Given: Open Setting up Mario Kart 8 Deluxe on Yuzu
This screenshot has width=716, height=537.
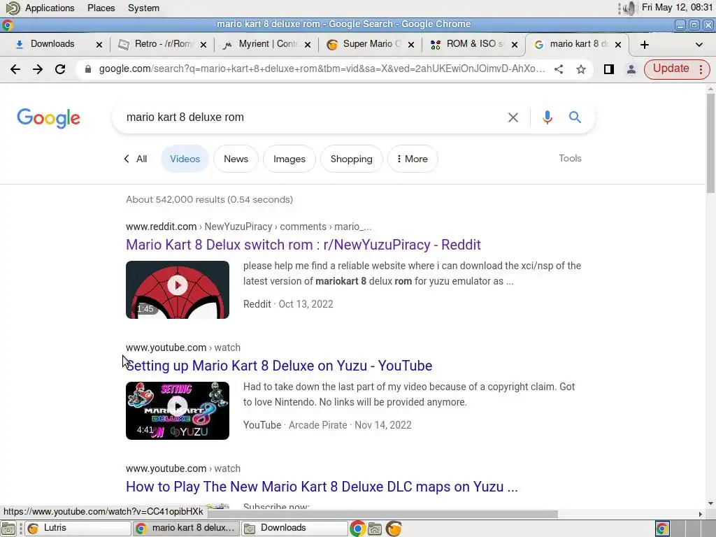Looking at the screenshot, I should 279,366.
